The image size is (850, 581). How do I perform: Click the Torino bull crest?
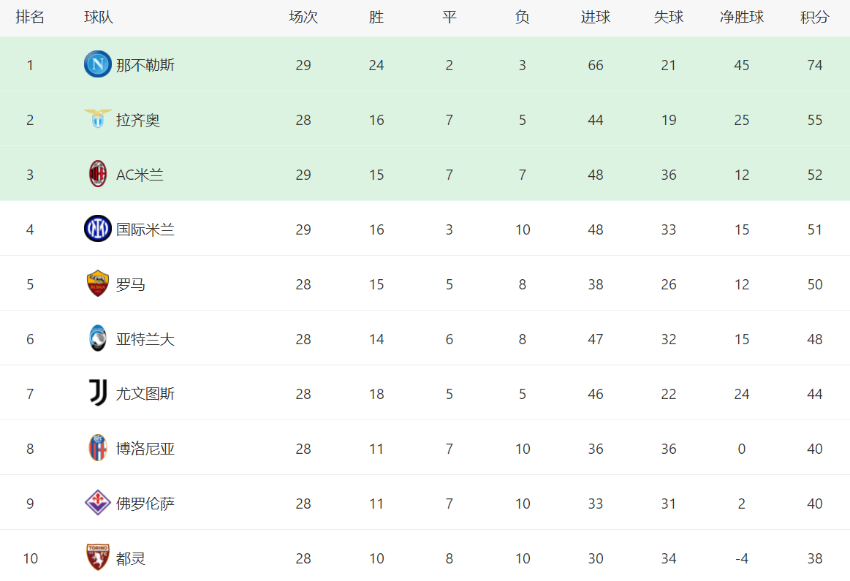pos(97,558)
